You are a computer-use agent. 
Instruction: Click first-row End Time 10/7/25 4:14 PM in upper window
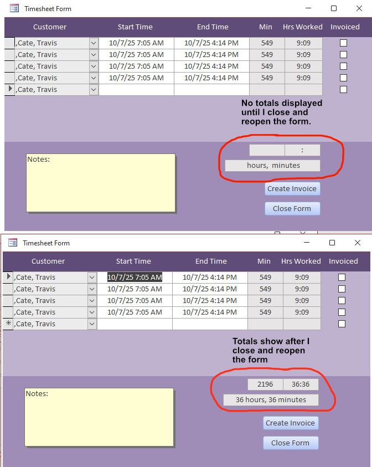[x=211, y=43]
